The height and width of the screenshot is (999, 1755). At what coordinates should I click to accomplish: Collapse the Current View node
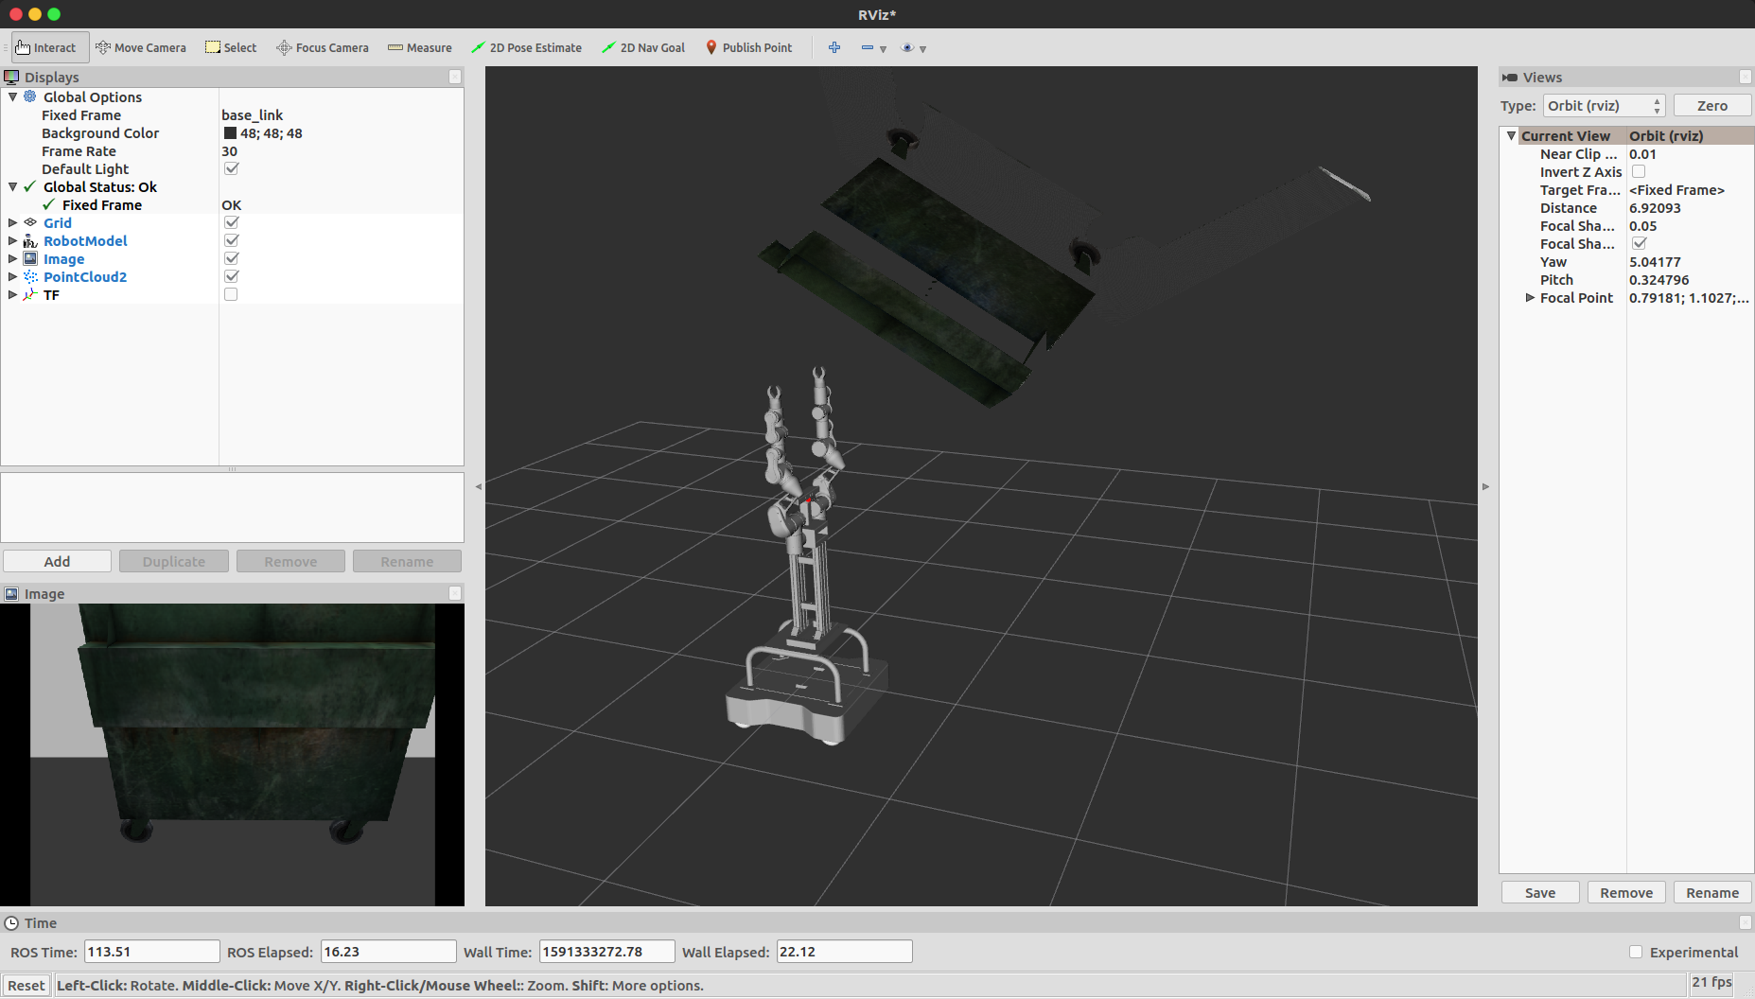(x=1512, y=135)
